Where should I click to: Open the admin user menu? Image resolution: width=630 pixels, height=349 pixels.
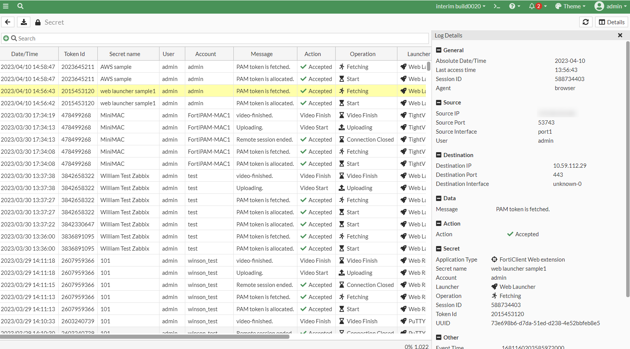click(x=610, y=6)
